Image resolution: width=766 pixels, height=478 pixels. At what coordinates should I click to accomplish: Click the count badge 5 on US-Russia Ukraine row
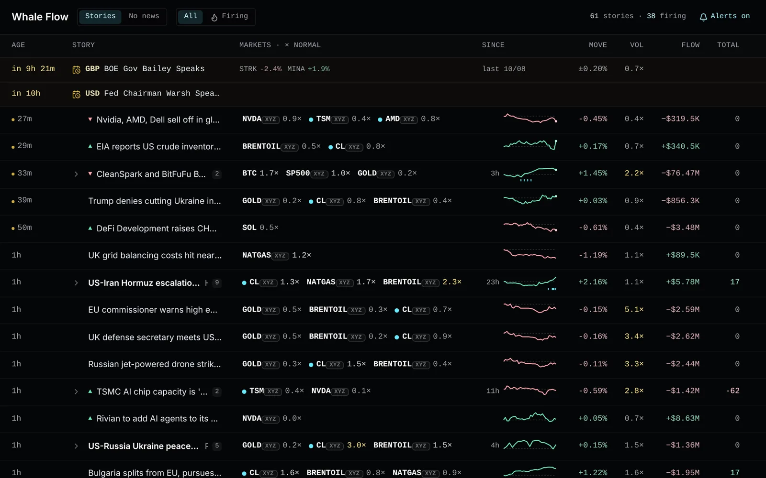(217, 446)
